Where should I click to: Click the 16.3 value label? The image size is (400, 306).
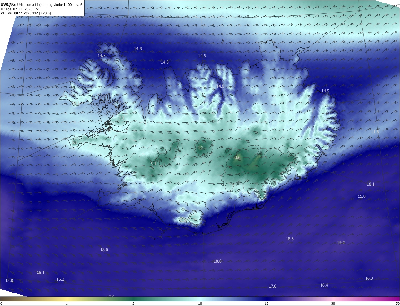pyautogui.click(x=369, y=278)
